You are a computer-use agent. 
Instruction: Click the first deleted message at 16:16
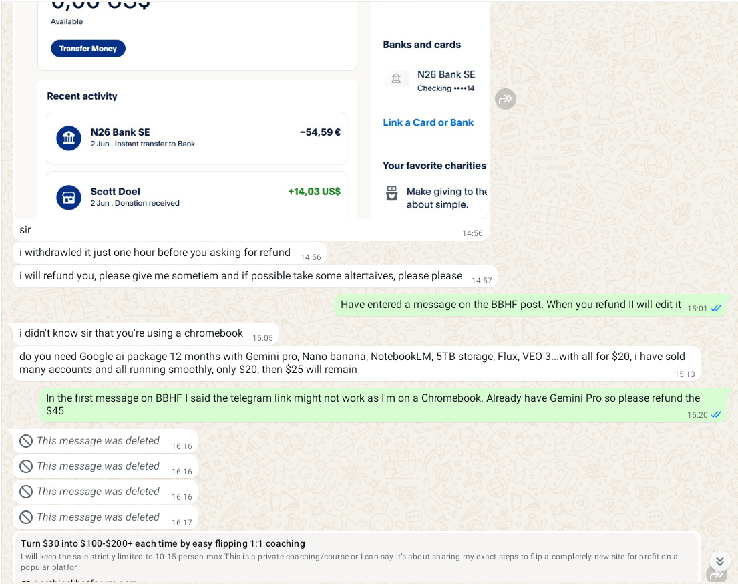point(104,441)
